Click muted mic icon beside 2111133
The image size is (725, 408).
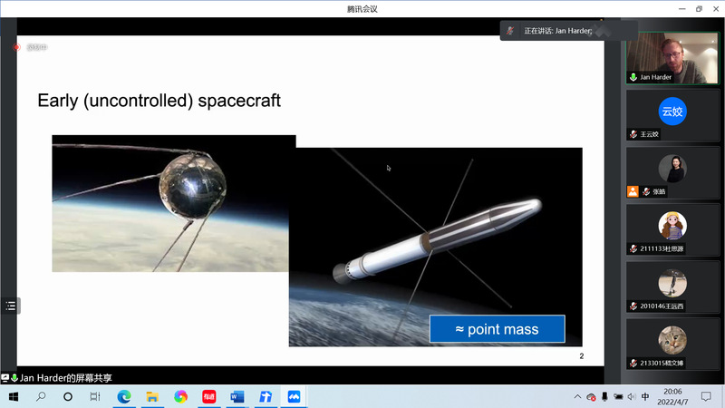click(633, 248)
